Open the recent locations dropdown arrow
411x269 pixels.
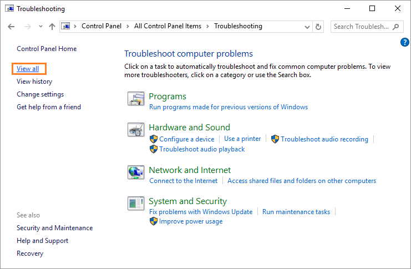(40, 27)
